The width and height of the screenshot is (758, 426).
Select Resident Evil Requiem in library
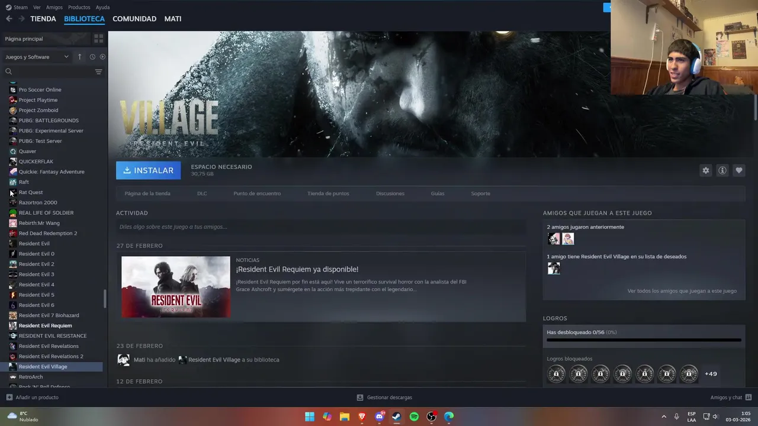point(45,325)
